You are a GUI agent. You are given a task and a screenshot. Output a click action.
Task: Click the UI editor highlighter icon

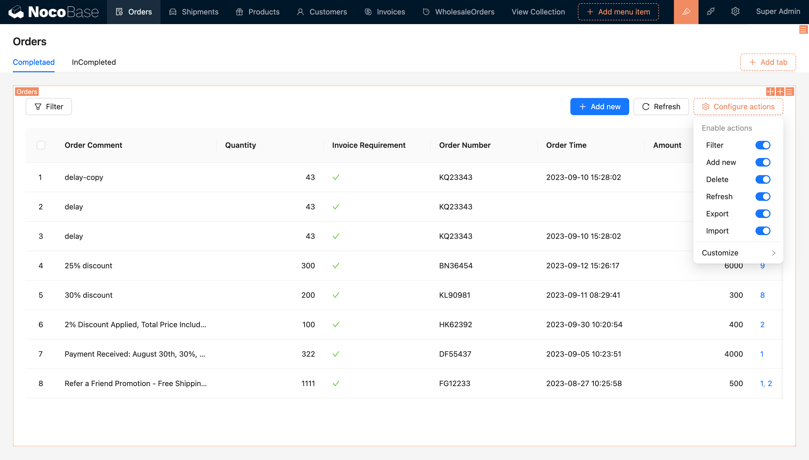(x=686, y=12)
